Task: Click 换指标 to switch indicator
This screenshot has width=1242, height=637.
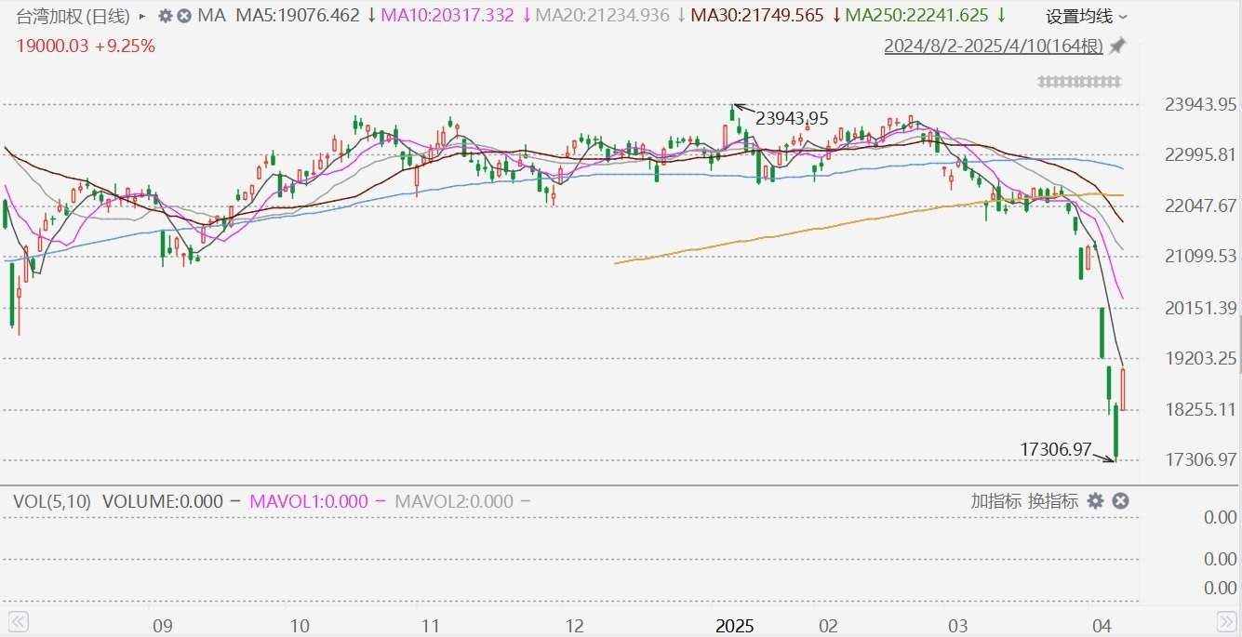Action: [1052, 501]
